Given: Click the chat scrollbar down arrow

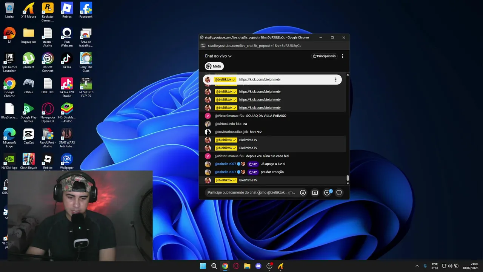Looking at the screenshot, I should pyautogui.click(x=348, y=183).
